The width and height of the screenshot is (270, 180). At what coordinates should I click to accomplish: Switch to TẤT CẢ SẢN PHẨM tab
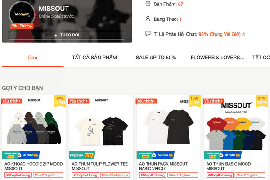(94, 58)
